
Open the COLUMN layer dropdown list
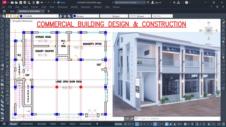click(x=57, y=16)
